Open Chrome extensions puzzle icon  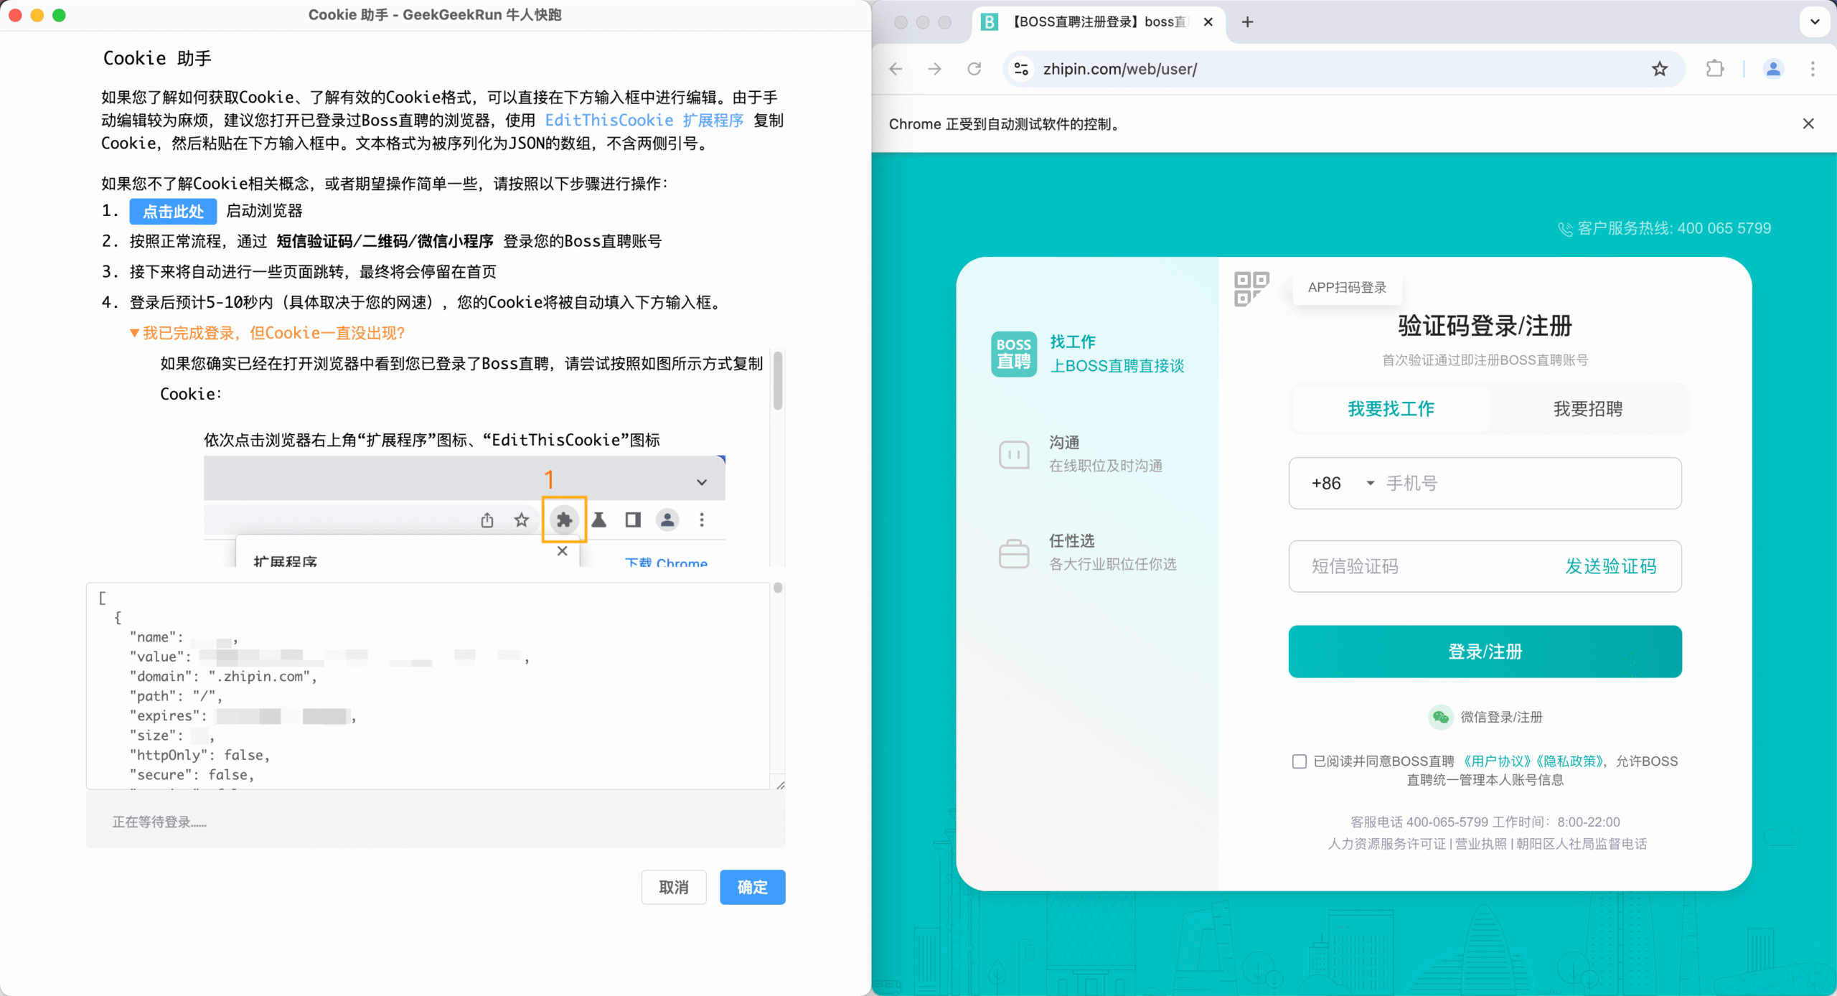(1715, 69)
